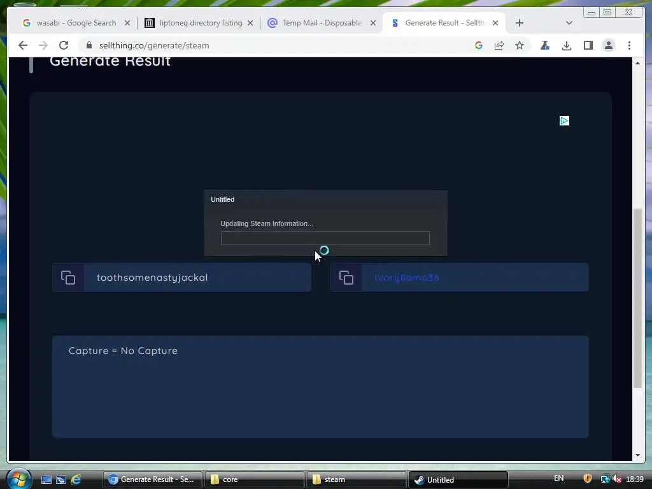This screenshot has height=489, width=652.
Task: Reload the sellthing.co page
Action: click(x=64, y=45)
